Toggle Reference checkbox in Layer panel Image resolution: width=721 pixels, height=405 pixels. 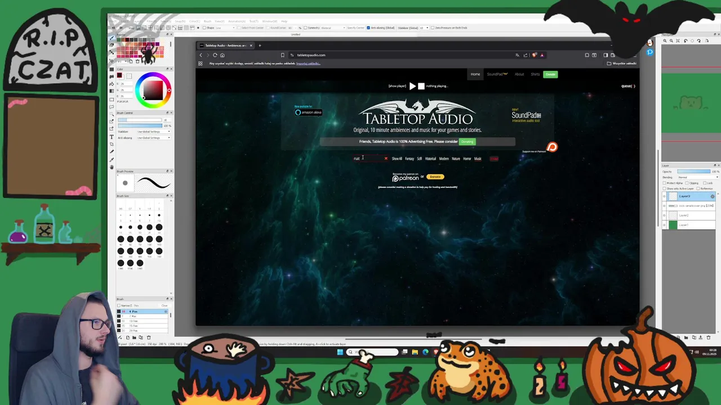click(698, 188)
